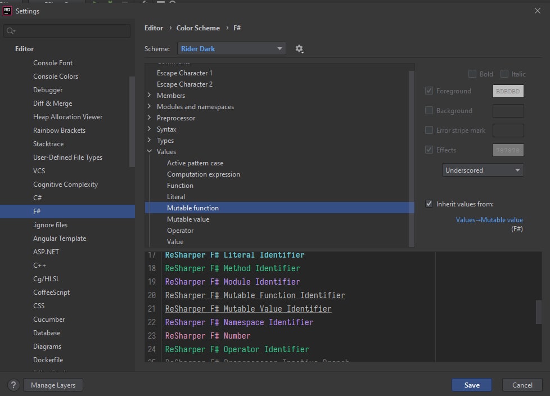Toggle the Italic checkbox
Screen dimensions: 550x396
(504, 74)
